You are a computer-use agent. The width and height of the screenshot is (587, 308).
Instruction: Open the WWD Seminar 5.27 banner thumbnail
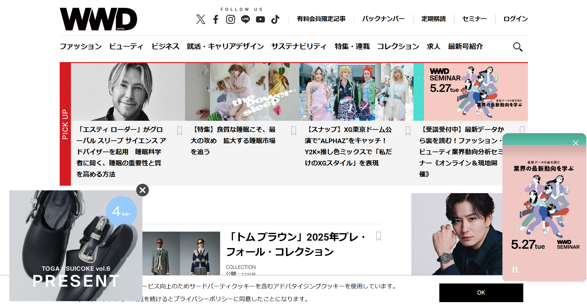471,92
